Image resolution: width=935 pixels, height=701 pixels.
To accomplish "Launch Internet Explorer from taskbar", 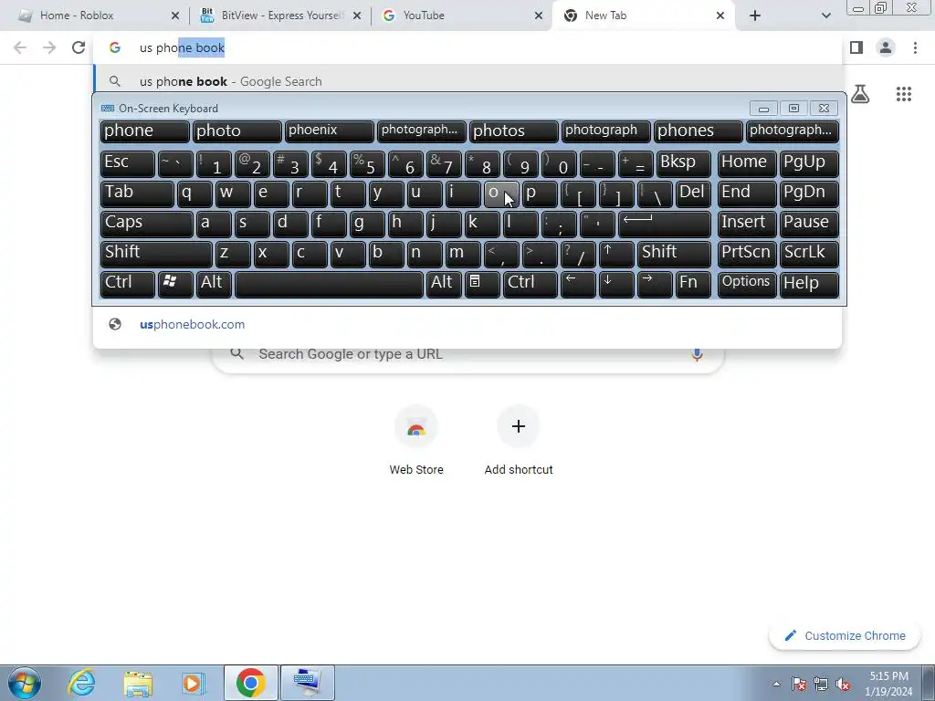I will pos(81,683).
